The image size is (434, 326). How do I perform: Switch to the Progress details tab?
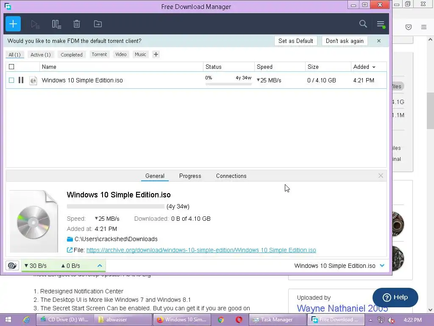[x=190, y=176]
